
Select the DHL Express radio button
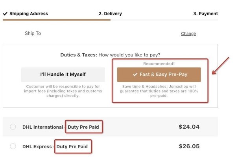13,146
